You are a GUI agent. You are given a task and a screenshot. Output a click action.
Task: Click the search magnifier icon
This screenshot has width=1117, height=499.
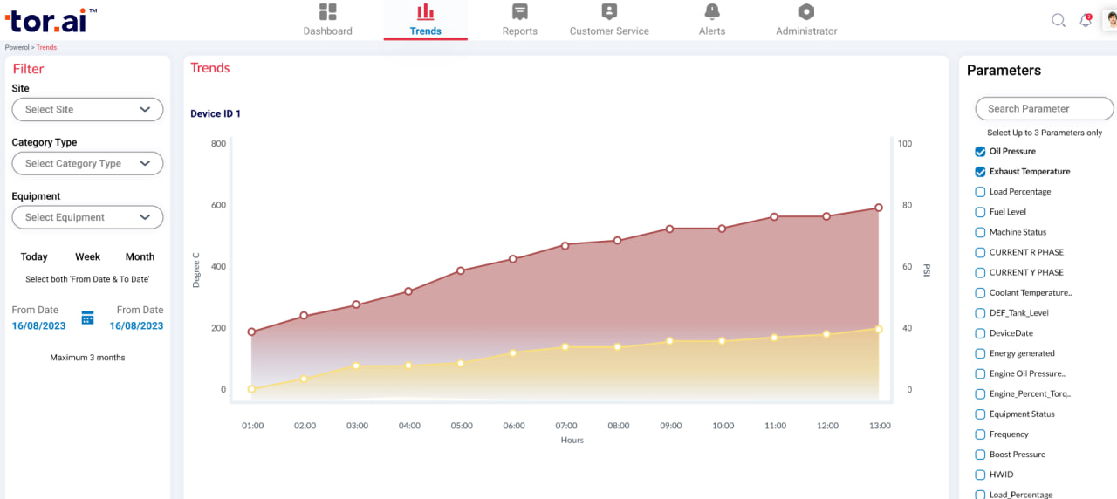point(1059,20)
